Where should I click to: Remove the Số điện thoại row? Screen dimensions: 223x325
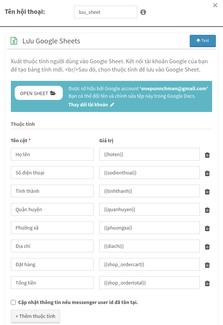tap(207, 173)
